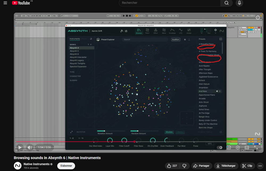Click the Layer Mix knob
Screen dimensions: 266x171
pos(110,140)
